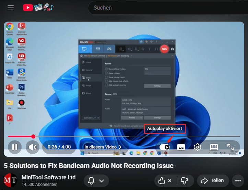Enter fullscreen mode

click(x=231, y=147)
